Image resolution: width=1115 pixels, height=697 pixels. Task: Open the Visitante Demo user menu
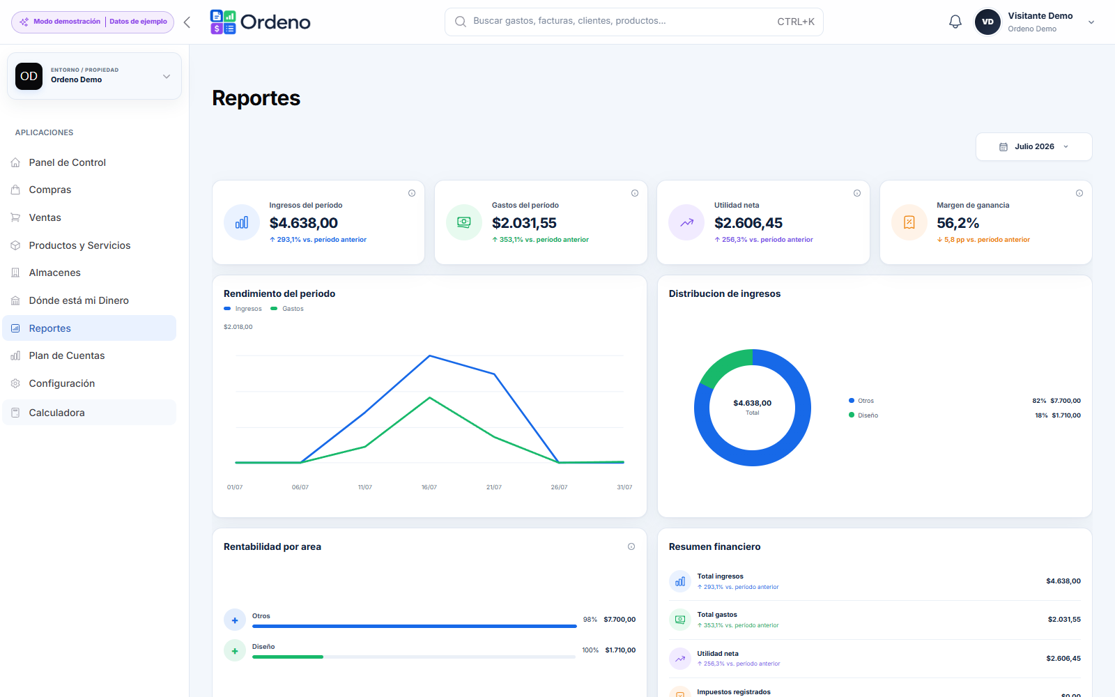[x=1035, y=22]
